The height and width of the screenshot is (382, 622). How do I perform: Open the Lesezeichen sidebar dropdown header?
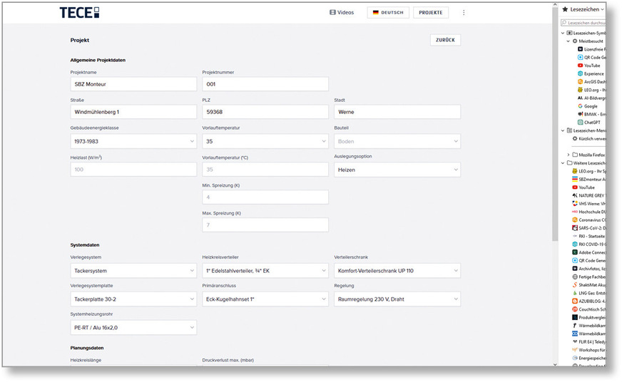(585, 9)
